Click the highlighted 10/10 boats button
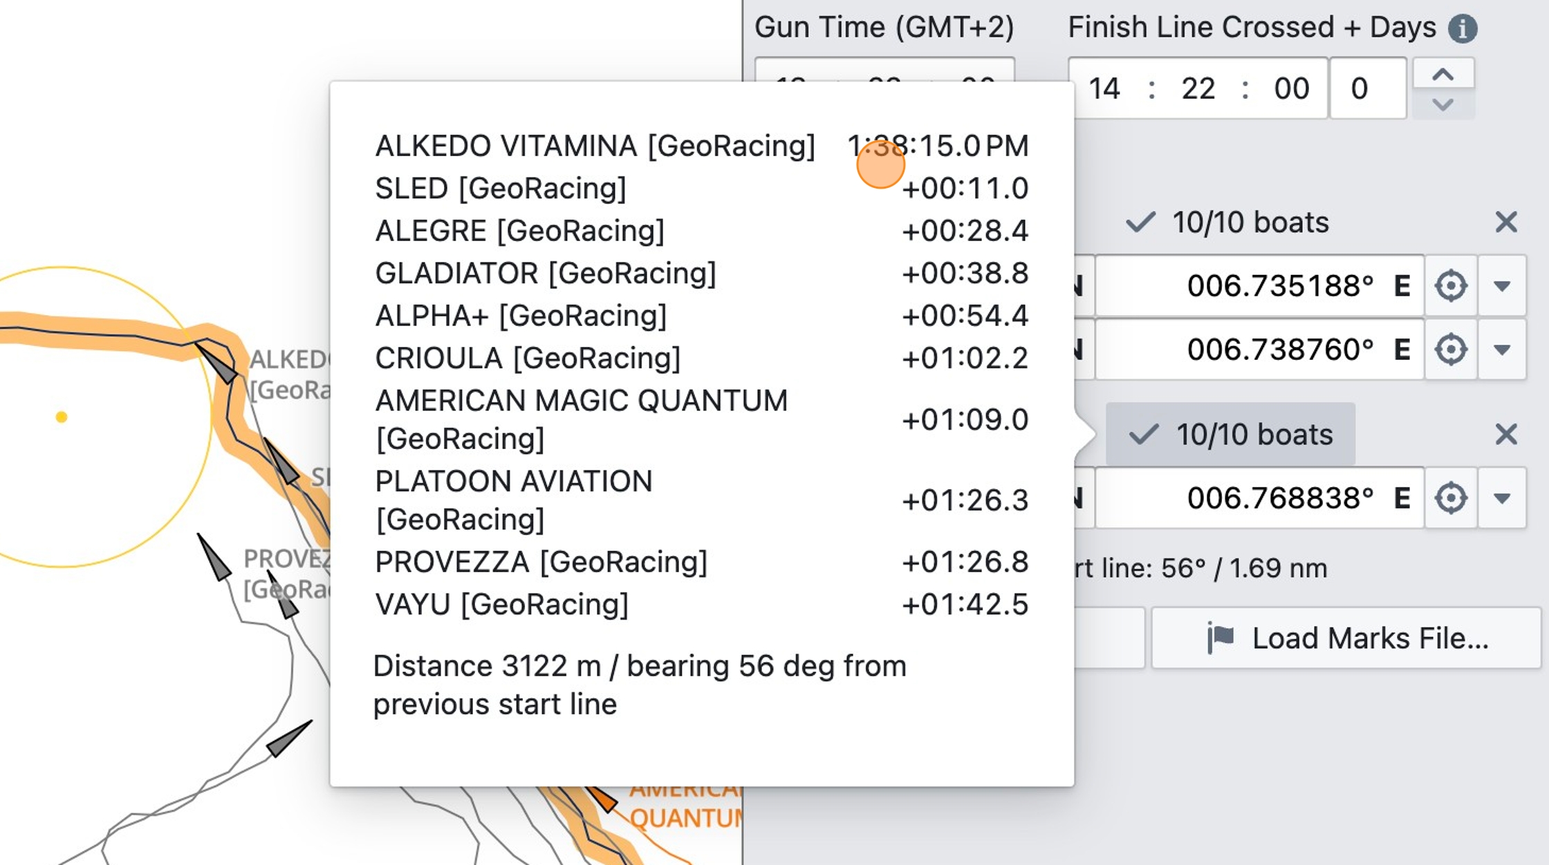The image size is (1549, 865). point(1231,435)
